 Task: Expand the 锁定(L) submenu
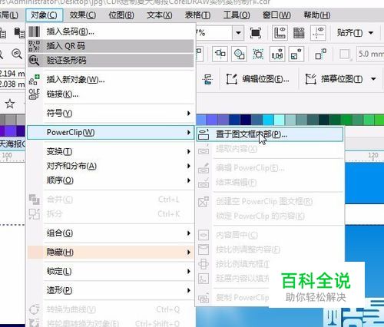(111, 271)
